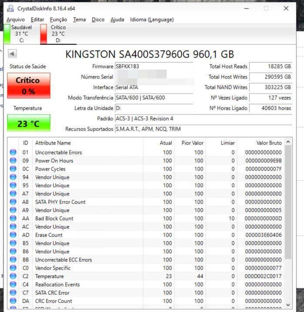The image size is (304, 312).
Task: Open the Ajuda menu
Action: [x=117, y=20]
